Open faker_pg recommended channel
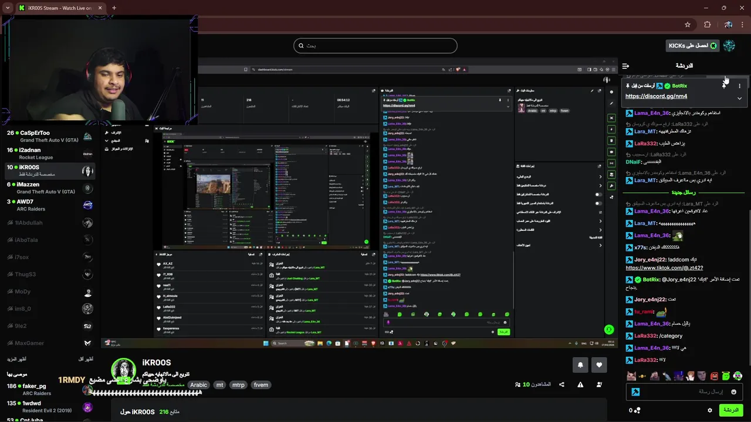This screenshot has height=422, width=751. tap(50, 390)
